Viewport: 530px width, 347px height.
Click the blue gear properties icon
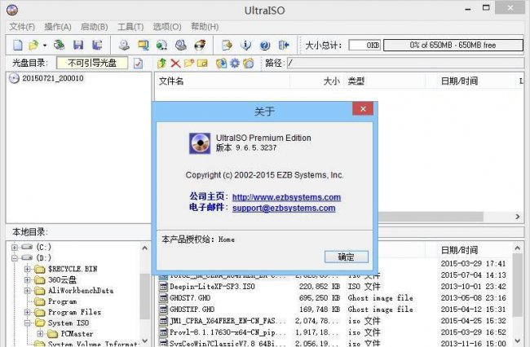(x=235, y=63)
